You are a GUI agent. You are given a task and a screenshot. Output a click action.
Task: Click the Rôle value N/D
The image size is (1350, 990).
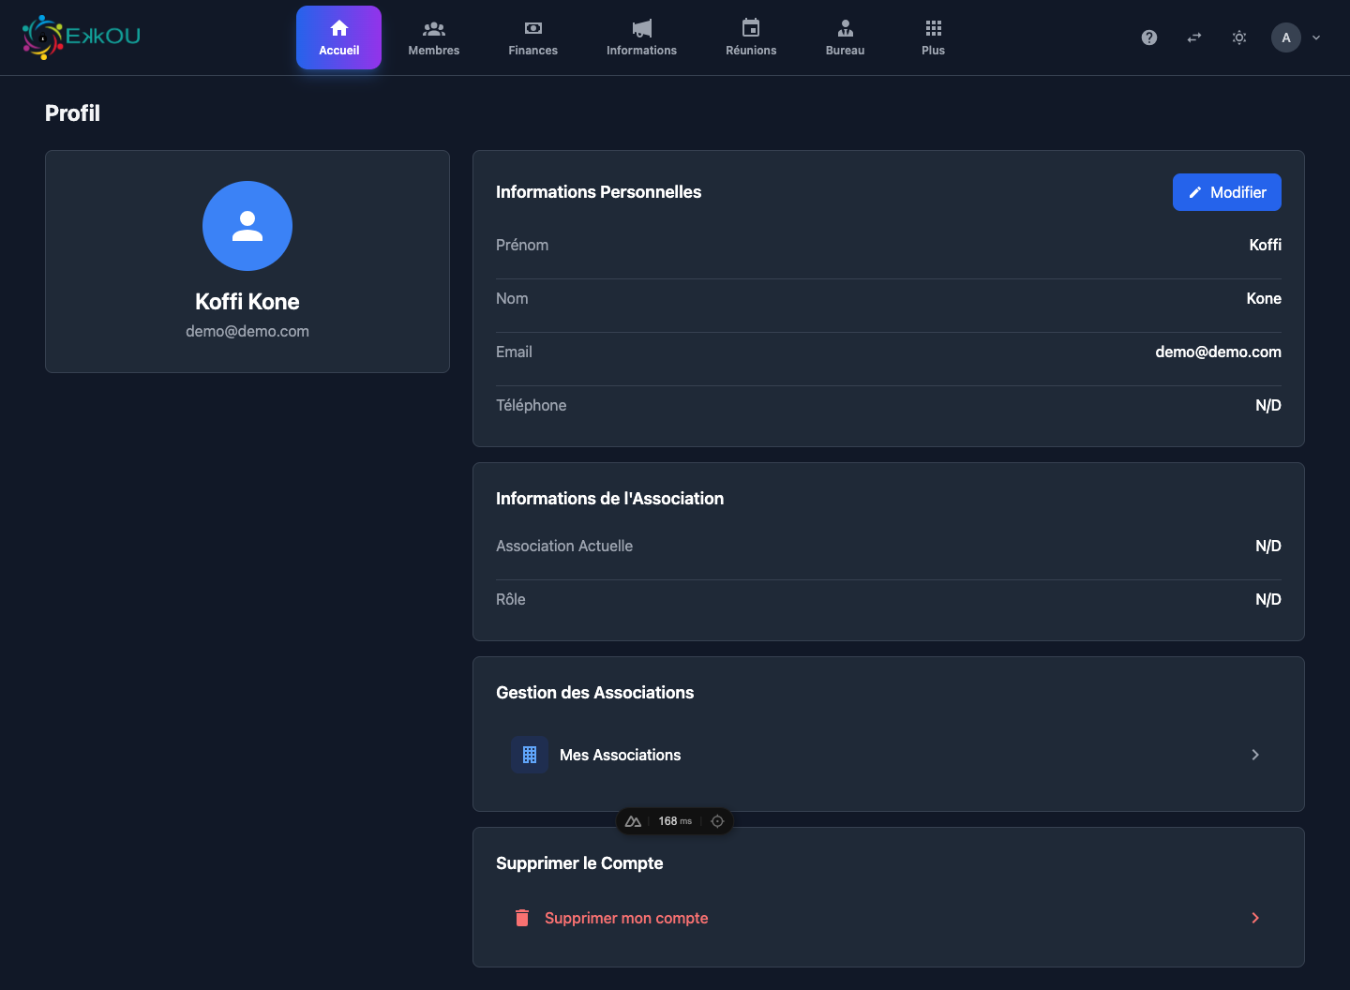click(1268, 599)
